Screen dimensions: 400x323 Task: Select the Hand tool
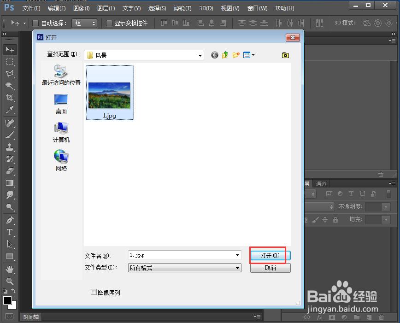[x=10, y=270]
